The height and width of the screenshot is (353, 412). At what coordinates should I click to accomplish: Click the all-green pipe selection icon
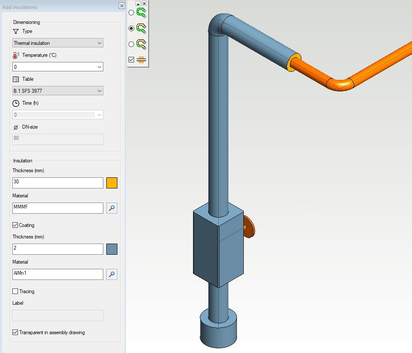coord(141,12)
